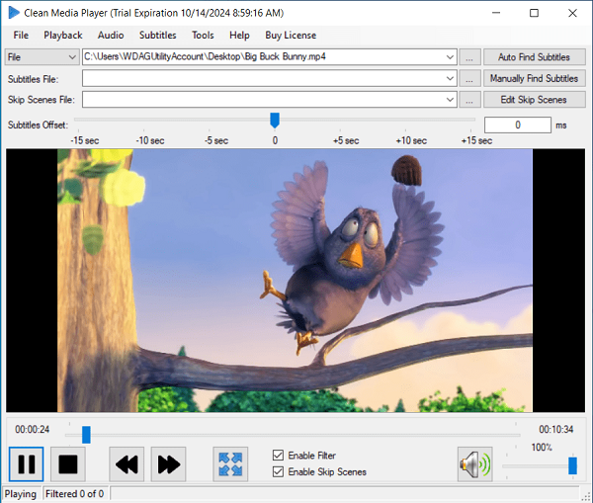Click the +10 sec offset label
This screenshot has width=593, height=503.
pyautogui.click(x=411, y=140)
